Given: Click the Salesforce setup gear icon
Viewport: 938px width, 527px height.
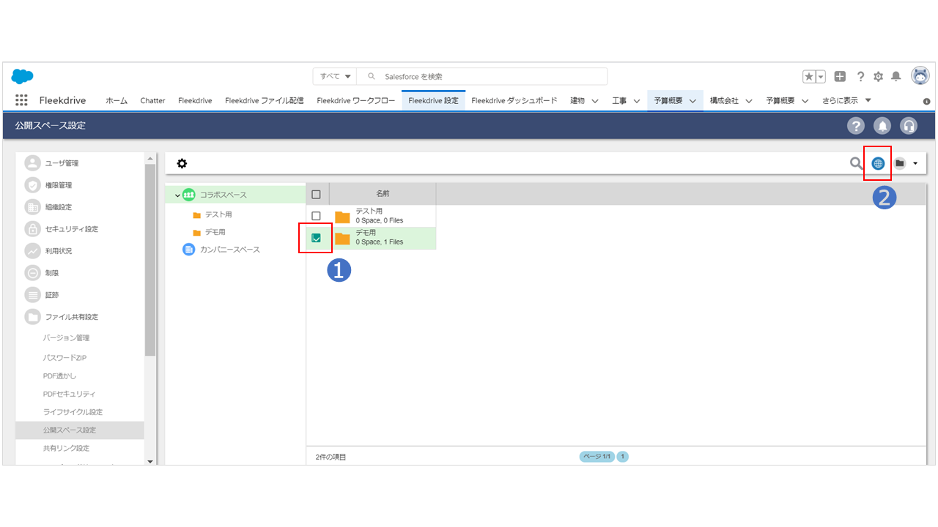Looking at the screenshot, I should tap(878, 76).
